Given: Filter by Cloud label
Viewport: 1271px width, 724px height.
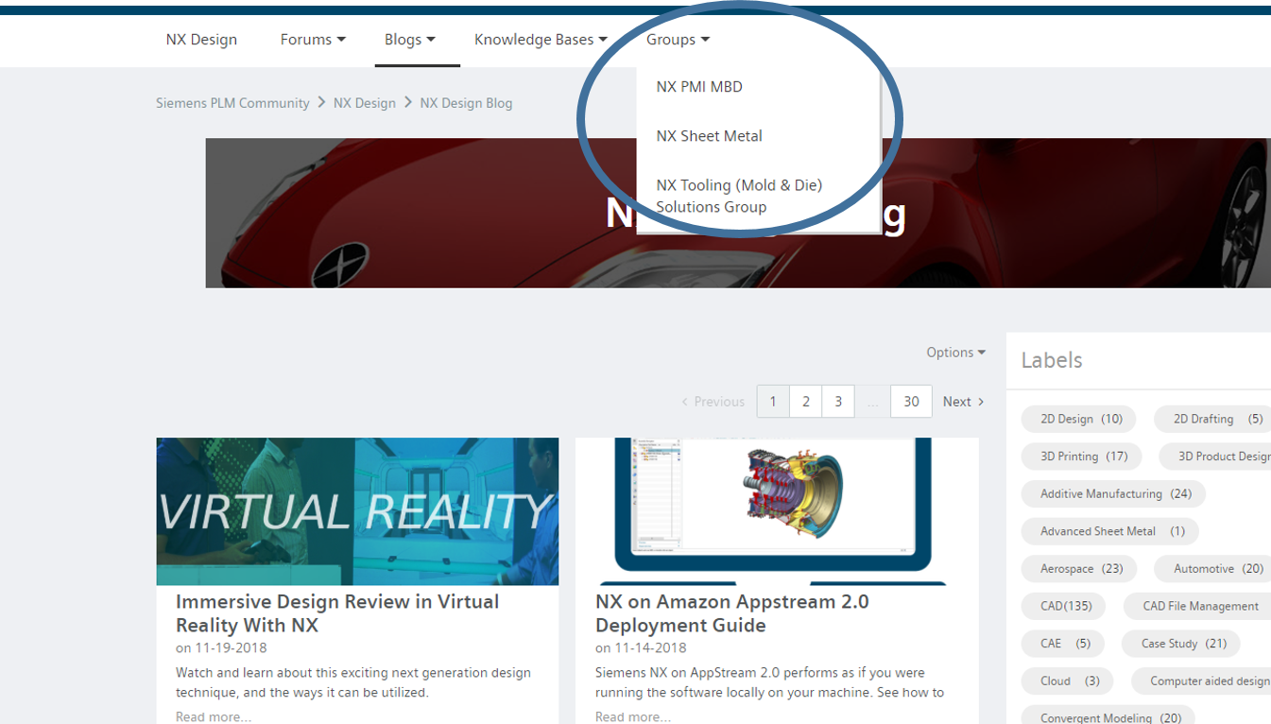Looking at the screenshot, I should pos(1068,681).
